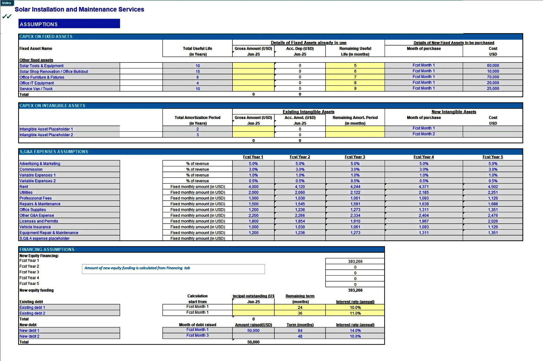Click Commission basis '% of revenue' cell
This screenshot has width=543, height=361.
(197, 169)
